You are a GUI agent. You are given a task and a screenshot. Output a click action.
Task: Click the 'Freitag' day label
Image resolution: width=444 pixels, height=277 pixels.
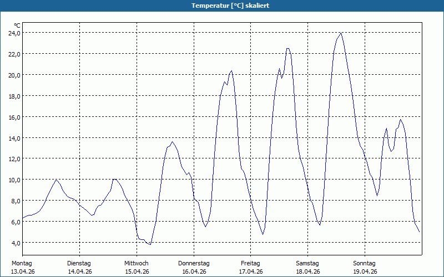250,263
